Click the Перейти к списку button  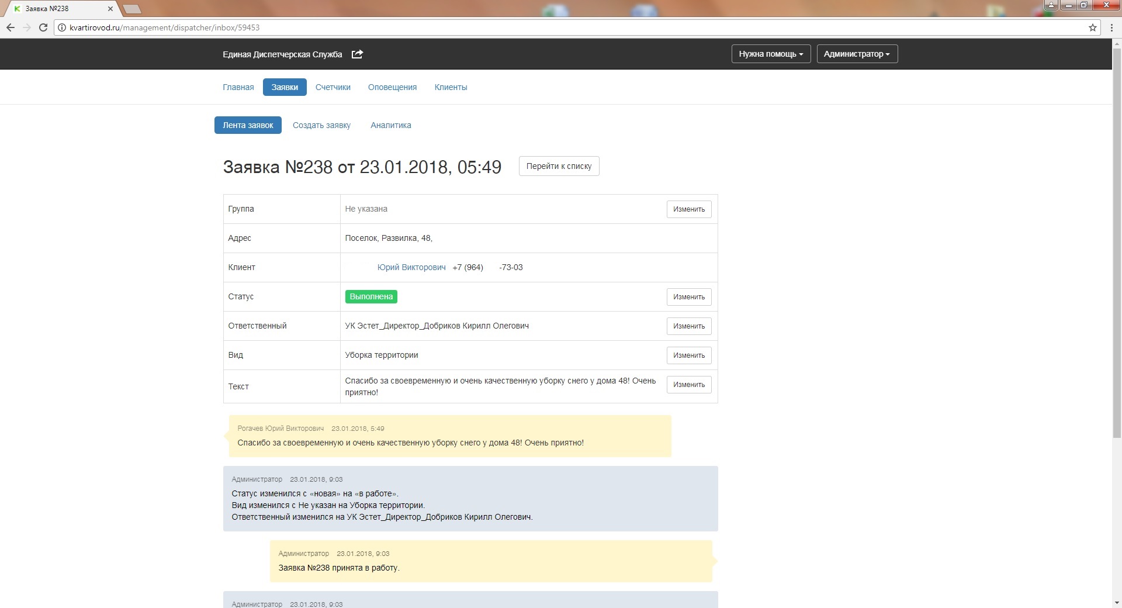point(559,166)
